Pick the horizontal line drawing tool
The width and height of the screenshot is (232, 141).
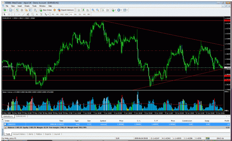pos(19,14)
